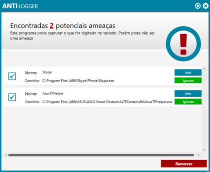This screenshot has height=172, width=210.
Task: Uncheck the AsusTPHelper threat checkbox
Action: point(12,97)
